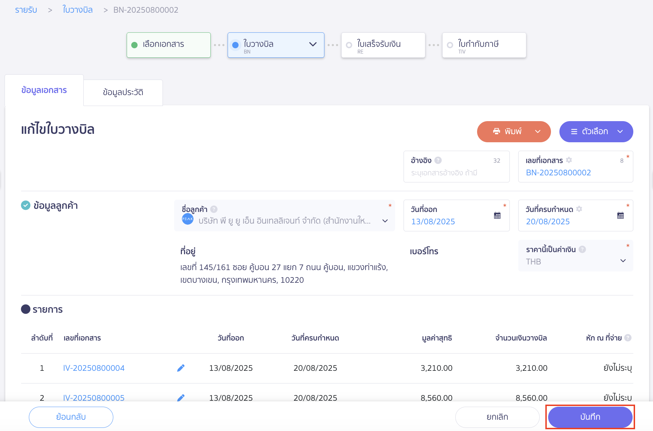Select the ใบเสร็จรับเงิน RE step radio

pyautogui.click(x=349, y=45)
